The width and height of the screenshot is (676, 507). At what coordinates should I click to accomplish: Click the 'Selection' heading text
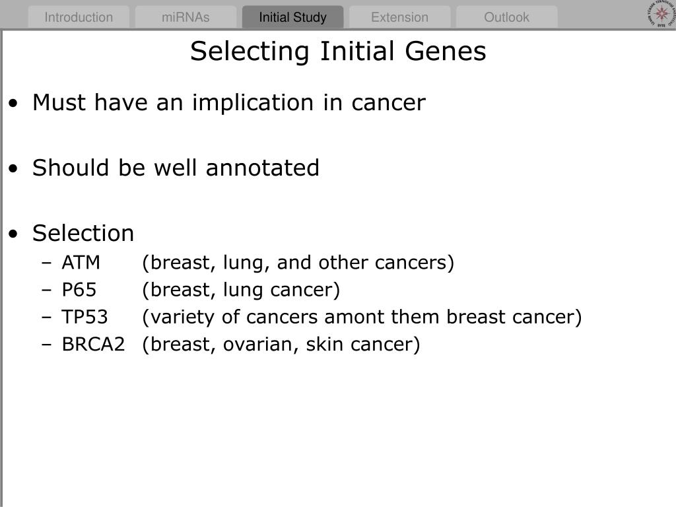tap(83, 233)
